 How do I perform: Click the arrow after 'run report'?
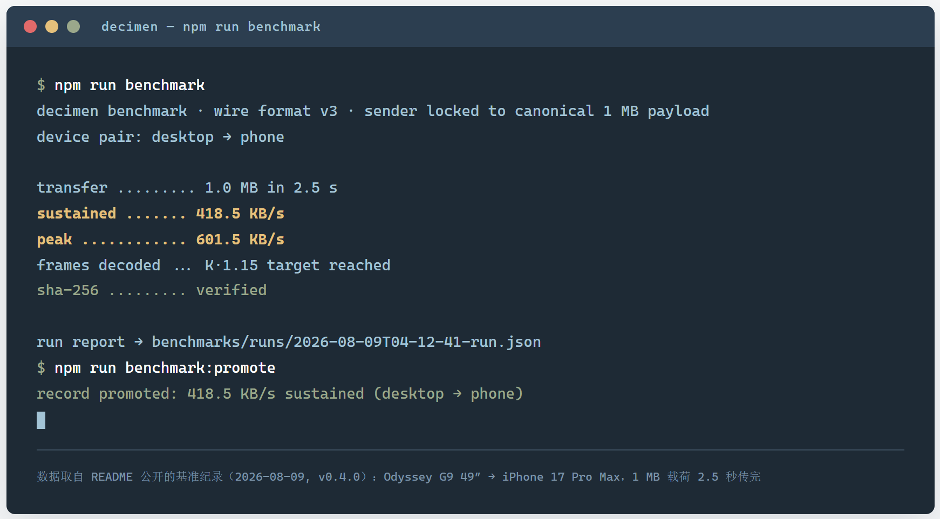coord(139,342)
